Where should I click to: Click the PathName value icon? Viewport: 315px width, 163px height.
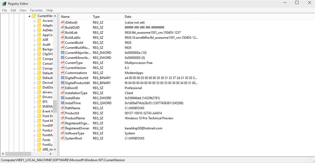(x=62, y=108)
